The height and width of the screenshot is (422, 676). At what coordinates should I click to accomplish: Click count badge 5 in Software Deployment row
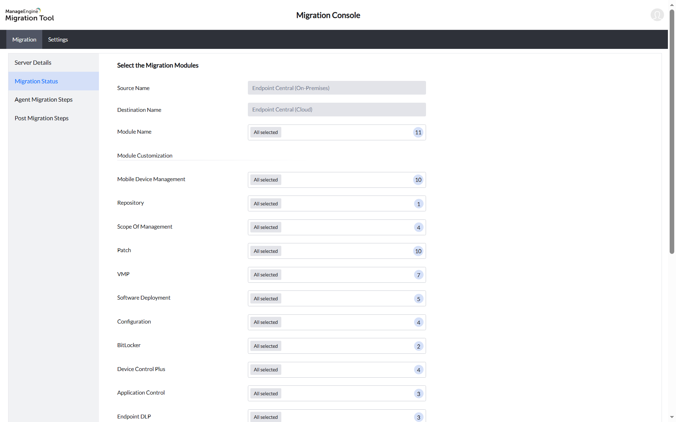coord(419,299)
